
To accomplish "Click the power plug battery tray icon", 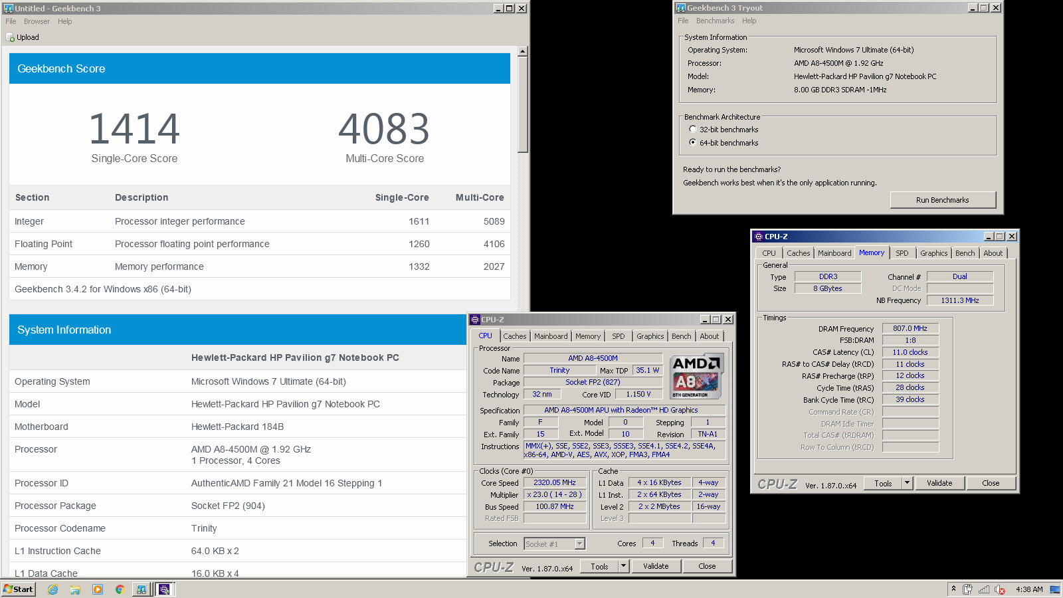I will [x=967, y=589].
